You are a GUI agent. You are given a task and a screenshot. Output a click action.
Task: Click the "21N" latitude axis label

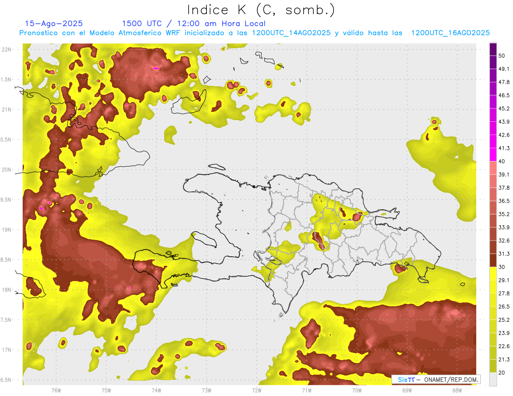pos(7,109)
